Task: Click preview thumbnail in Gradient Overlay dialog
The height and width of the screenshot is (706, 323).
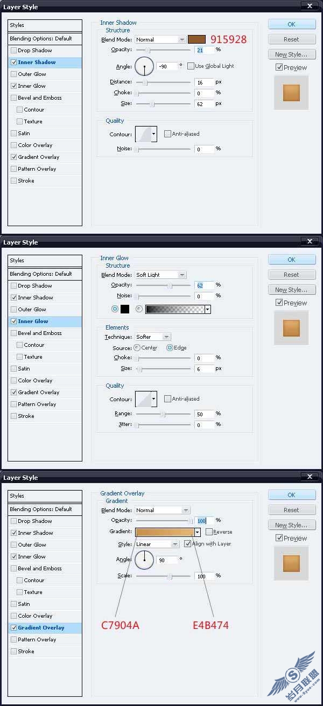Action: coord(291,563)
